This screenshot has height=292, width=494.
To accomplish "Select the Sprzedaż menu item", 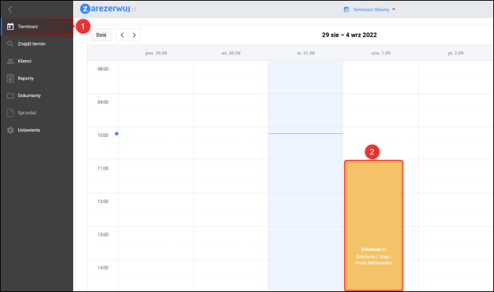I will (x=28, y=113).
